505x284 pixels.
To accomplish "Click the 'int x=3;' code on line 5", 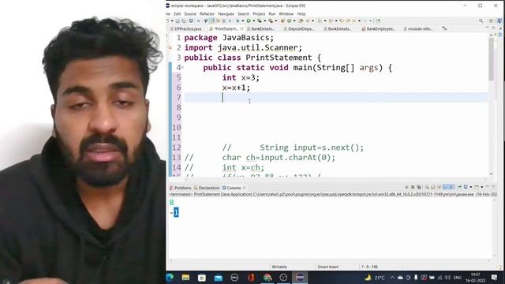I will [x=241, y=77].
